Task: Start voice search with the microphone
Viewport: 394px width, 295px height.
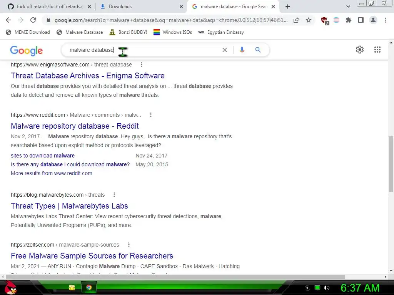Action: (x=242, y=50)
